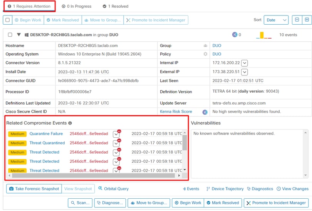Open the Threat Quarantined event link
The height and width of the screenshot is (211, 312).
47,143
